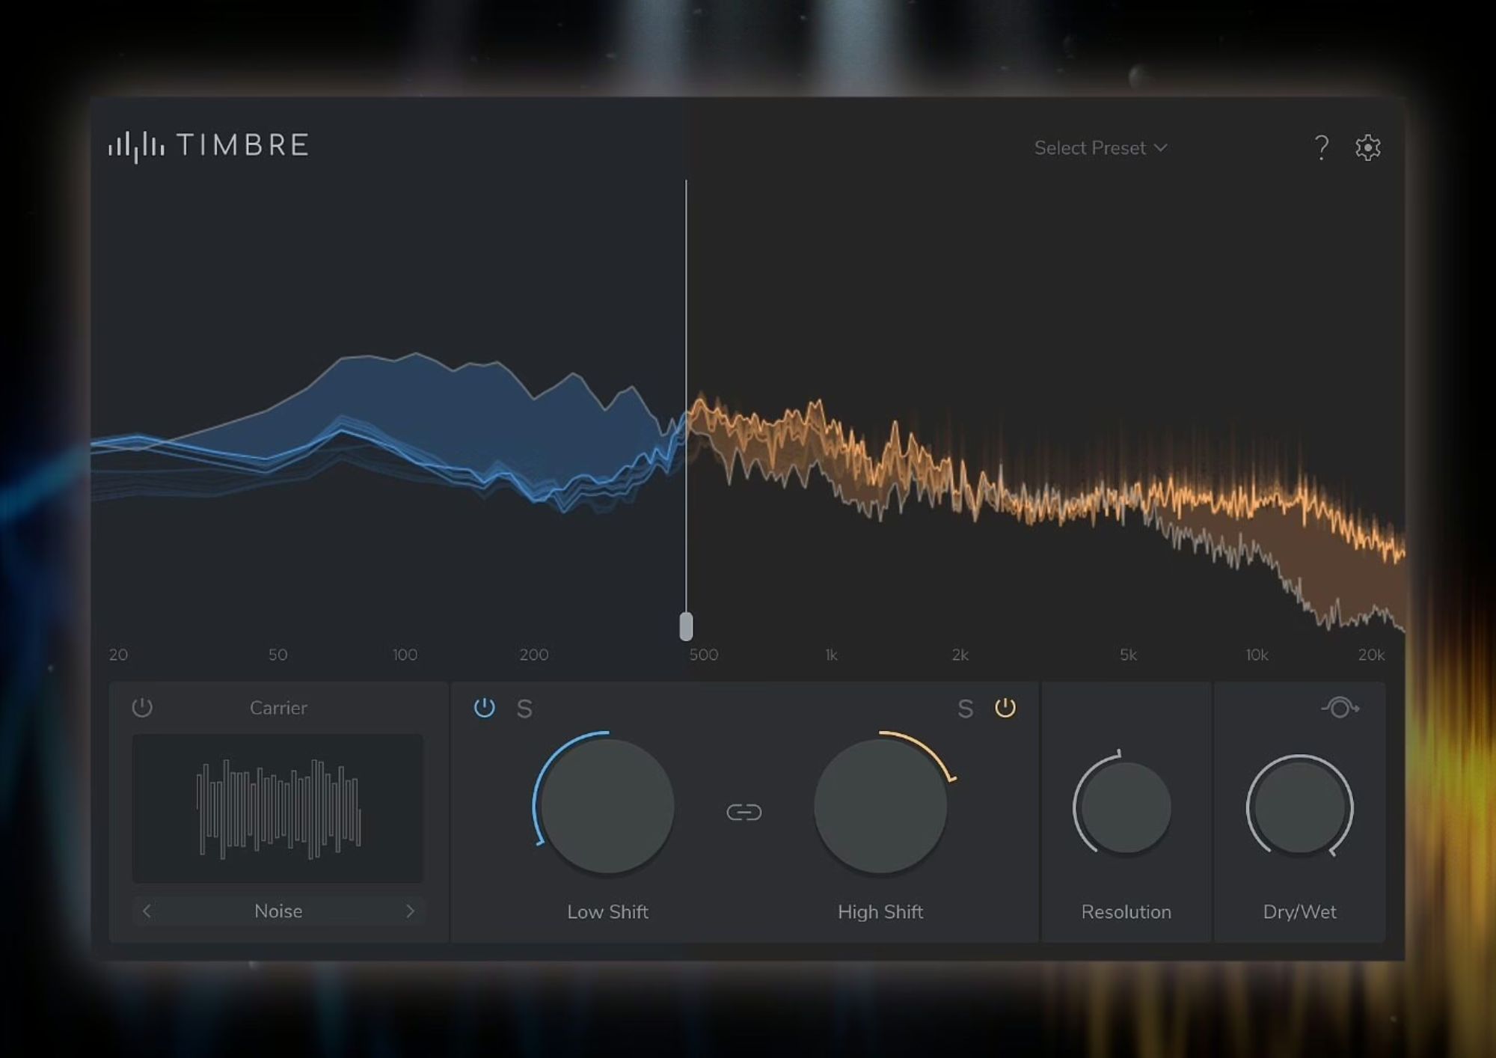Click the High Shift knob

[x=880, y=806]
